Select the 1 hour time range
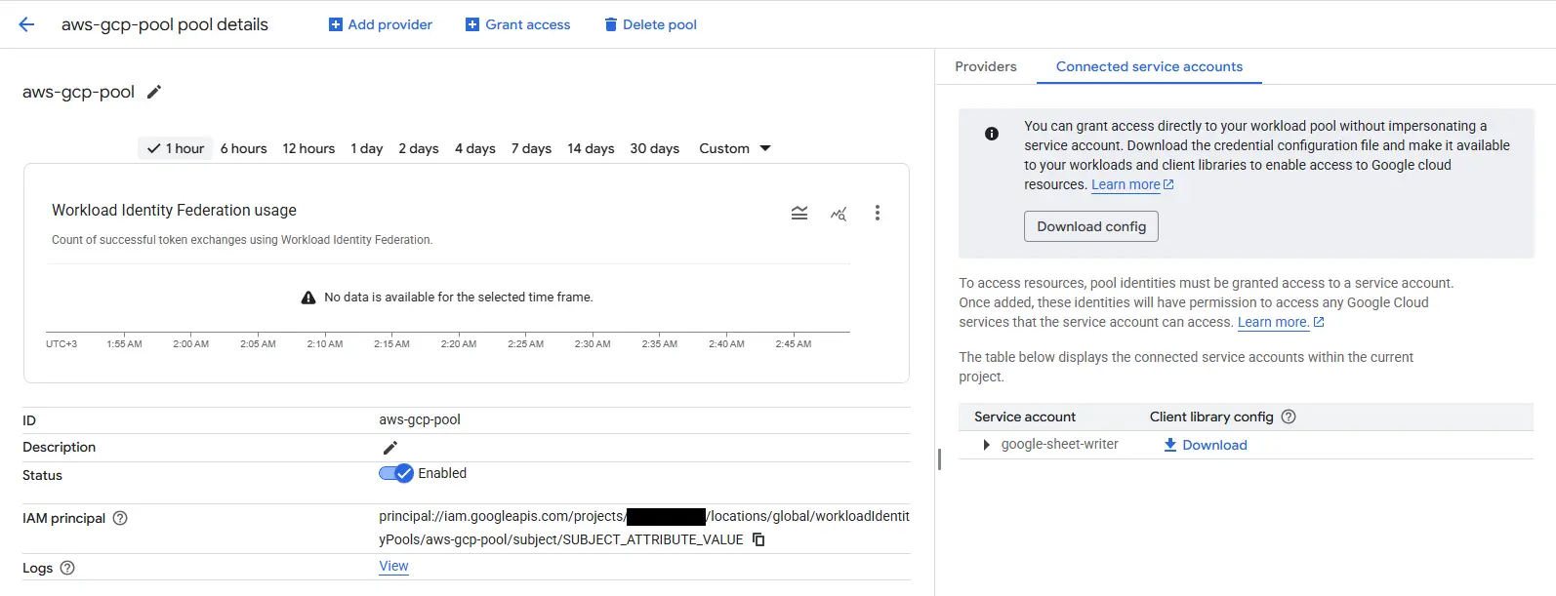The height and width of the screenshot is (596, 1556). coord(176,148)
